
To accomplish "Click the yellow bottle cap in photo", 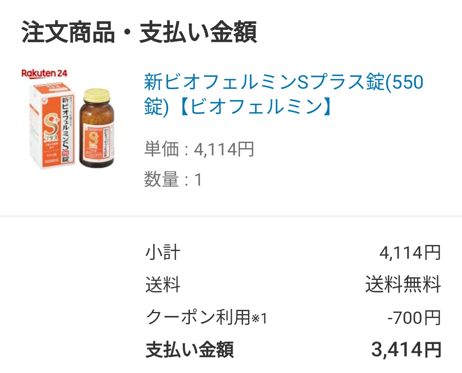I will 97,94.
